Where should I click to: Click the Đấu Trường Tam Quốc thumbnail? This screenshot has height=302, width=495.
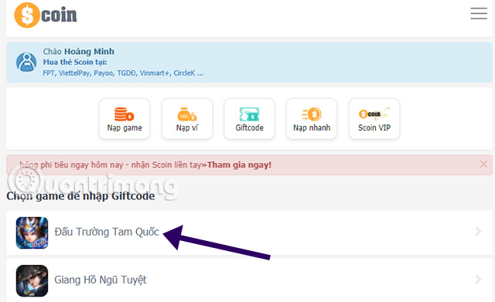(x=32, y=232)
